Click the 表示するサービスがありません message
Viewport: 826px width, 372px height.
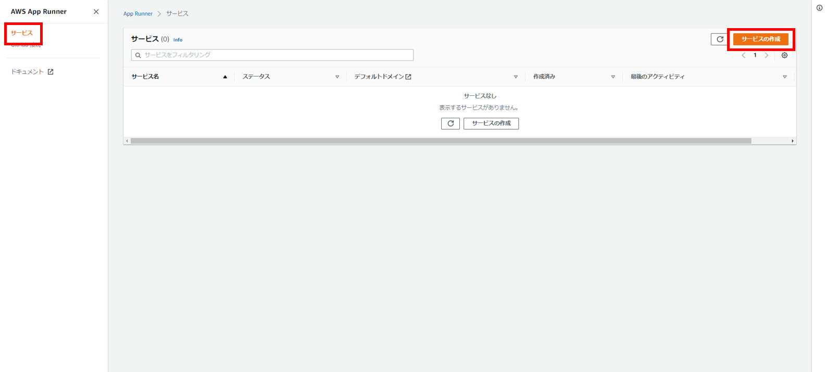pyautogui.click(x=479, y=107)
